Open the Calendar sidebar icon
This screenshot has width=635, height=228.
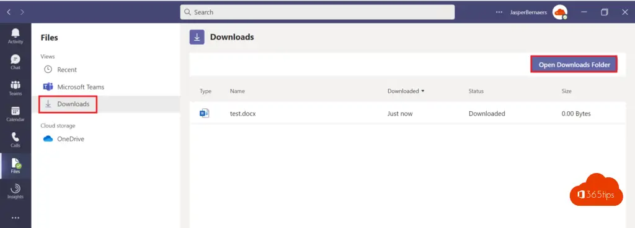pos(16,114)
